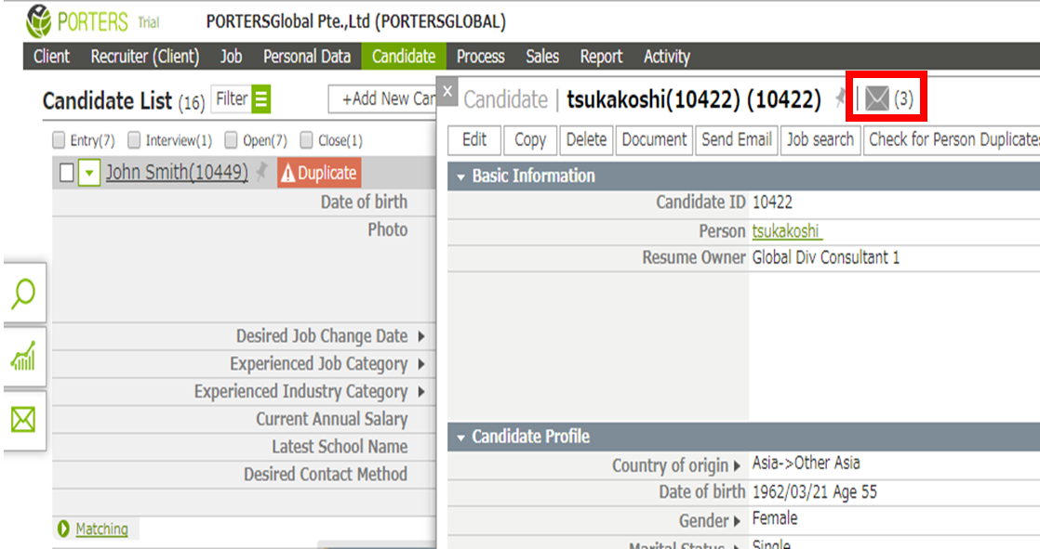Expand the Country of origin arrow
The height and width of the screenshot is (549, 1040).
point(737,466)
